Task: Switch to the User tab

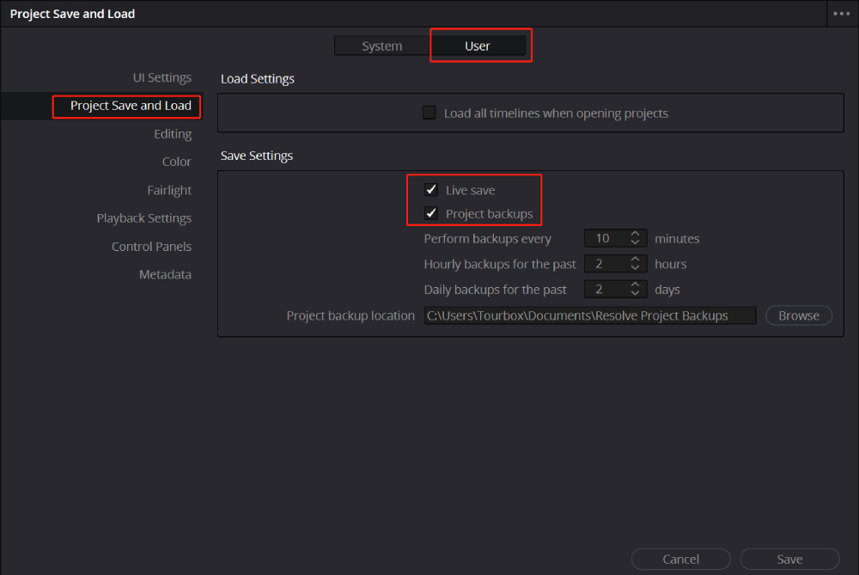Action: [478, 46]
